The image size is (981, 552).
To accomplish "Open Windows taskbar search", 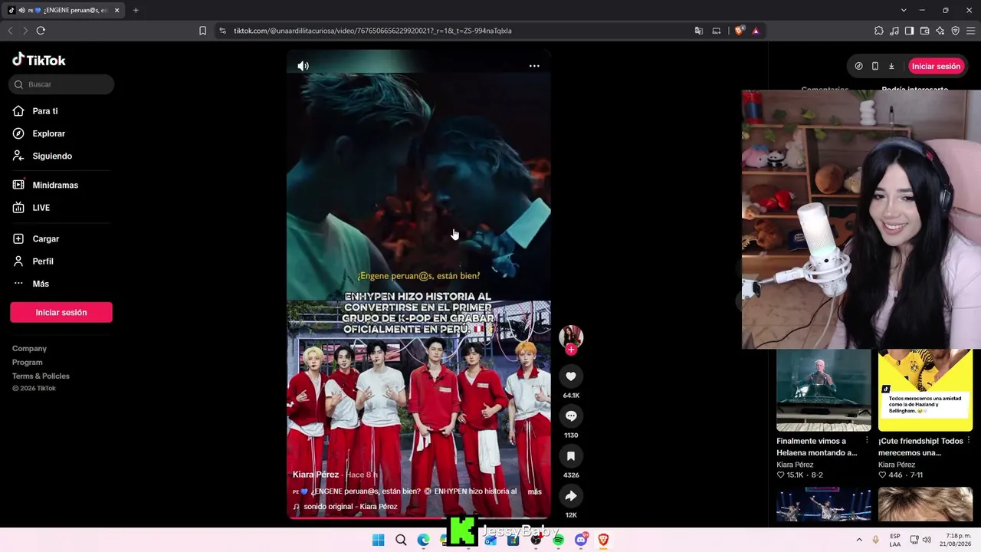I will 401,540.
